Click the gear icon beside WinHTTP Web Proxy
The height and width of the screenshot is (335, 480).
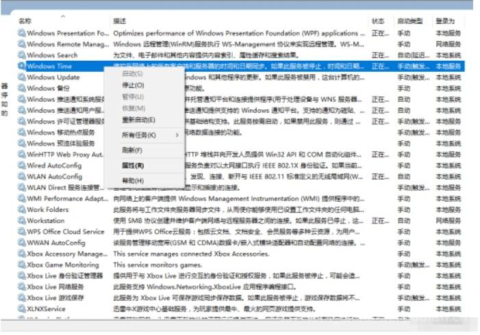(x=21, y=154)
